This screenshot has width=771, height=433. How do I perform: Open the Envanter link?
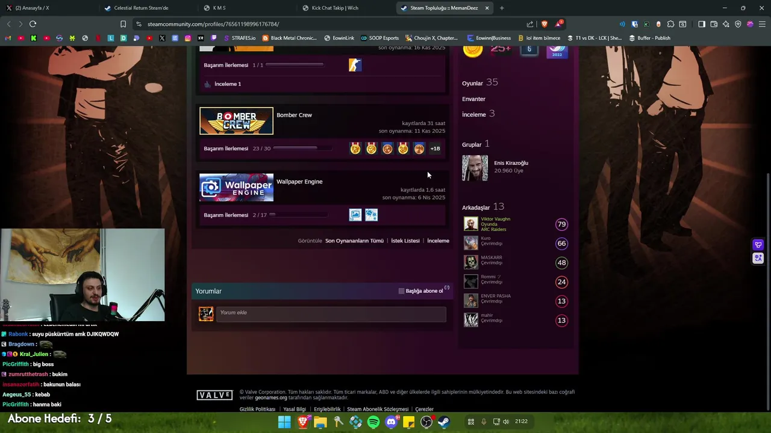(473, 99)
